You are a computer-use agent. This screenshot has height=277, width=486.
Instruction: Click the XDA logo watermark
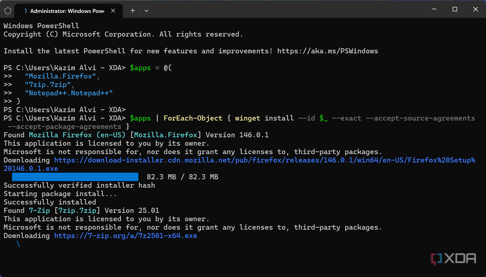(x=454, y=258)
